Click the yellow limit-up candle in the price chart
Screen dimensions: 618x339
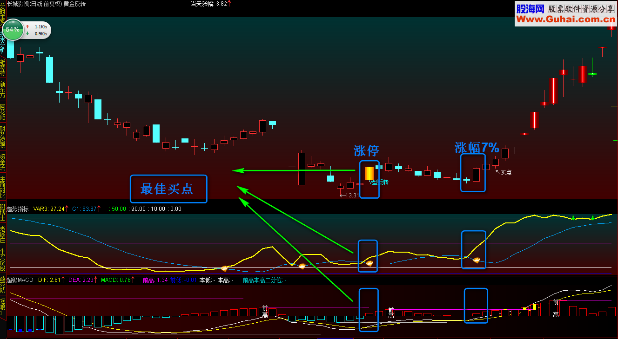coord(369,174)
